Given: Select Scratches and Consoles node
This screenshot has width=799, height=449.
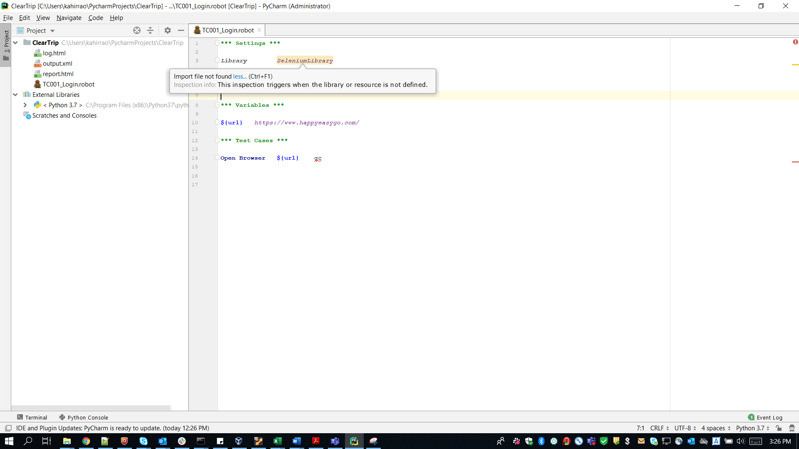Looking at the screenshot, I should tap(65, 116).
